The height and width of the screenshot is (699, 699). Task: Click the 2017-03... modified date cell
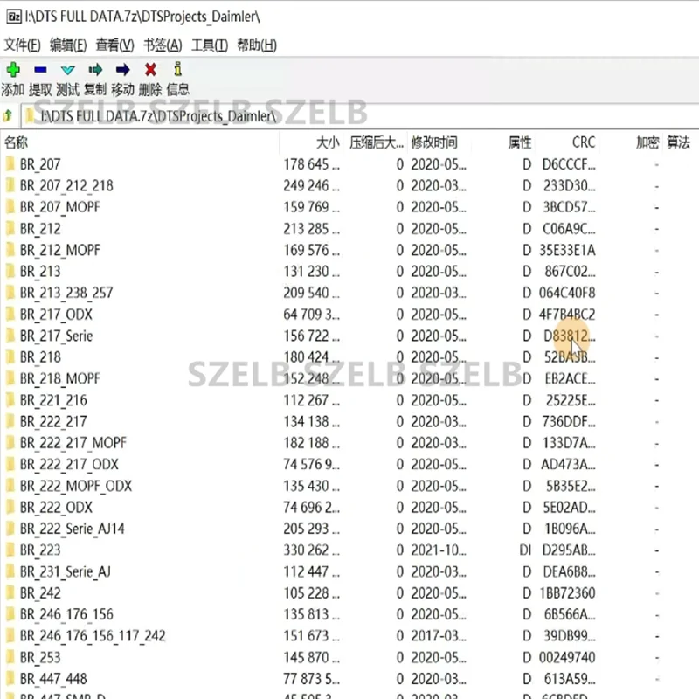[439, 636]
